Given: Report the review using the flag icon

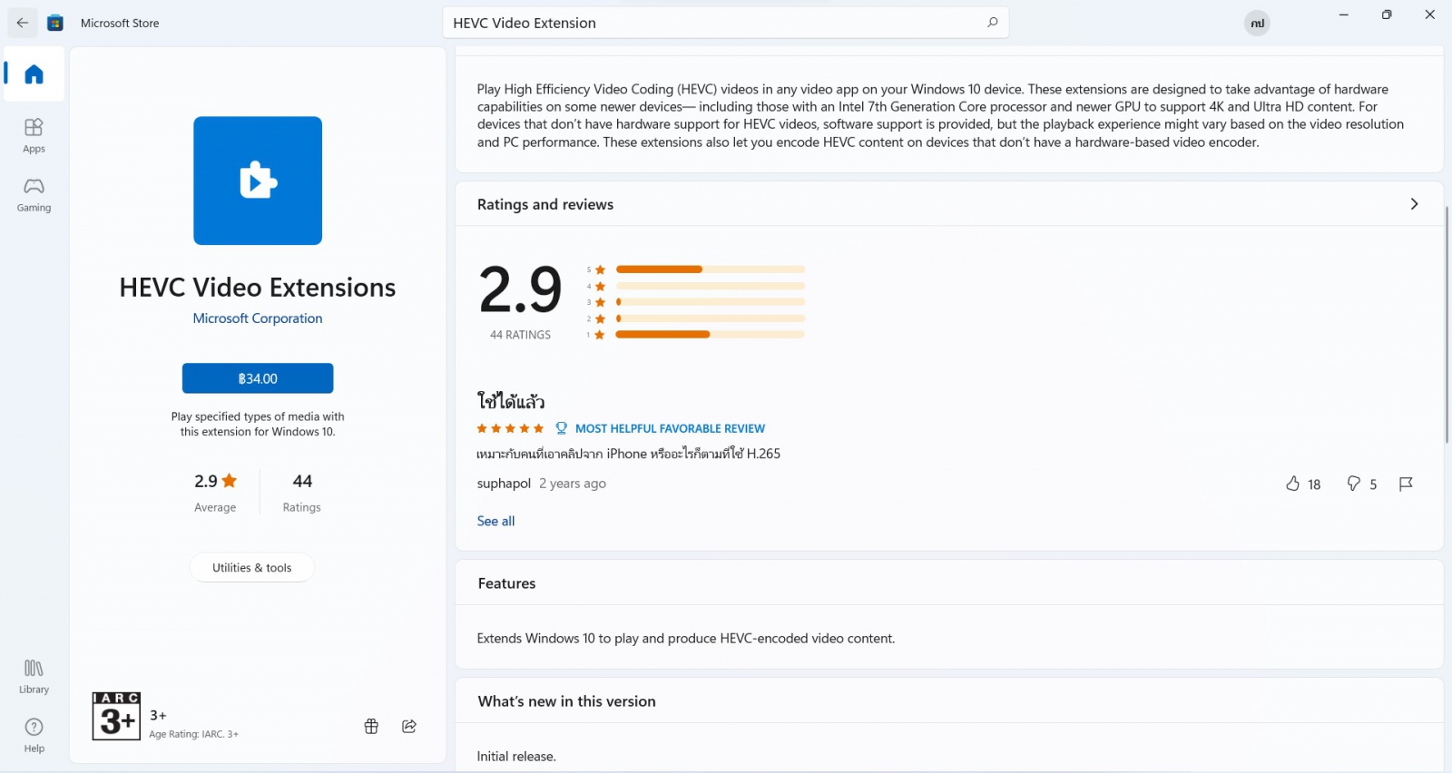Looking at the screenshot, I should [1406, 484].
